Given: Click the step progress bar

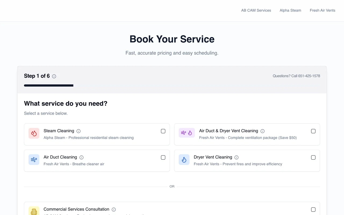Looking at the screenshot, I should pos(172,85).
